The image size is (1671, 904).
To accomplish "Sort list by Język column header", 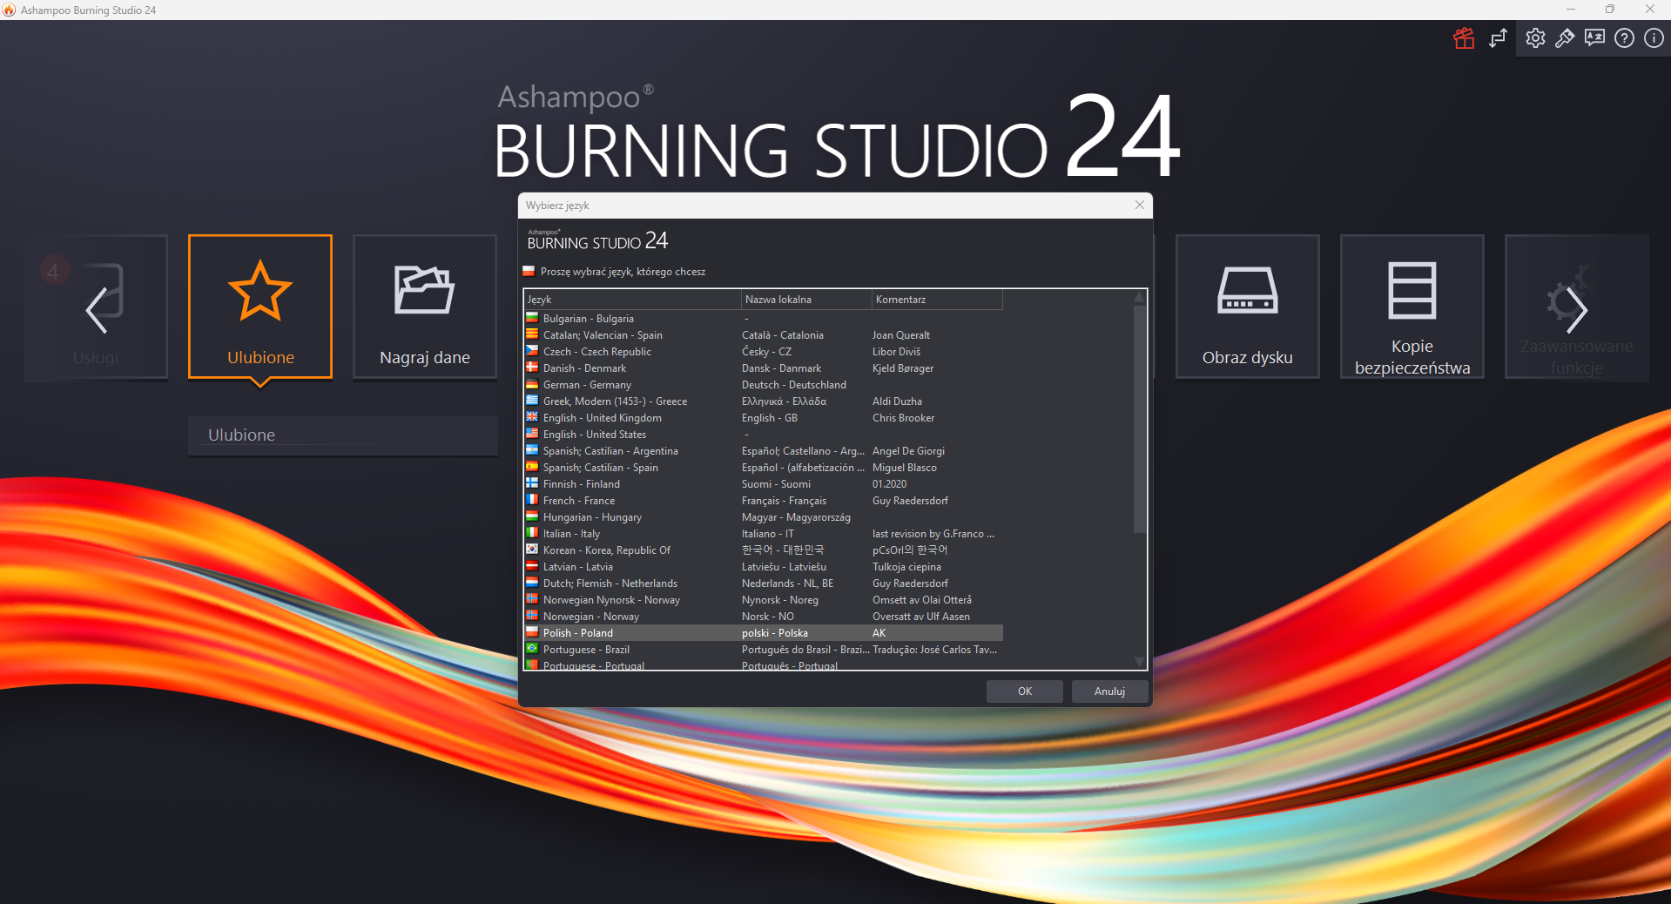I will click(x=633, y=300).
